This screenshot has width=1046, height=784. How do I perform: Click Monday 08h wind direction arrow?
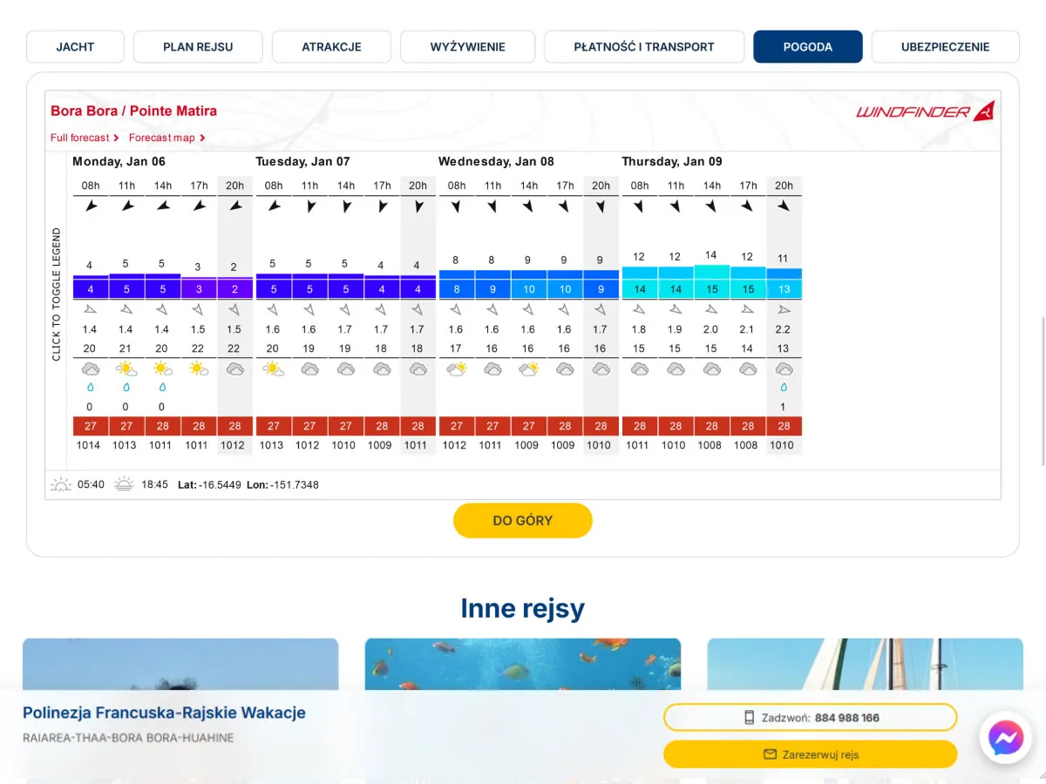pyautogui.click(x=91, y=206)
